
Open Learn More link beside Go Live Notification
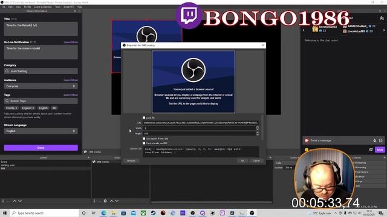71,42
